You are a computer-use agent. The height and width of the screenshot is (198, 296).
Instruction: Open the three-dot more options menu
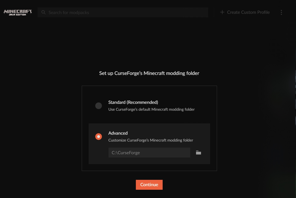pos(281,12)
